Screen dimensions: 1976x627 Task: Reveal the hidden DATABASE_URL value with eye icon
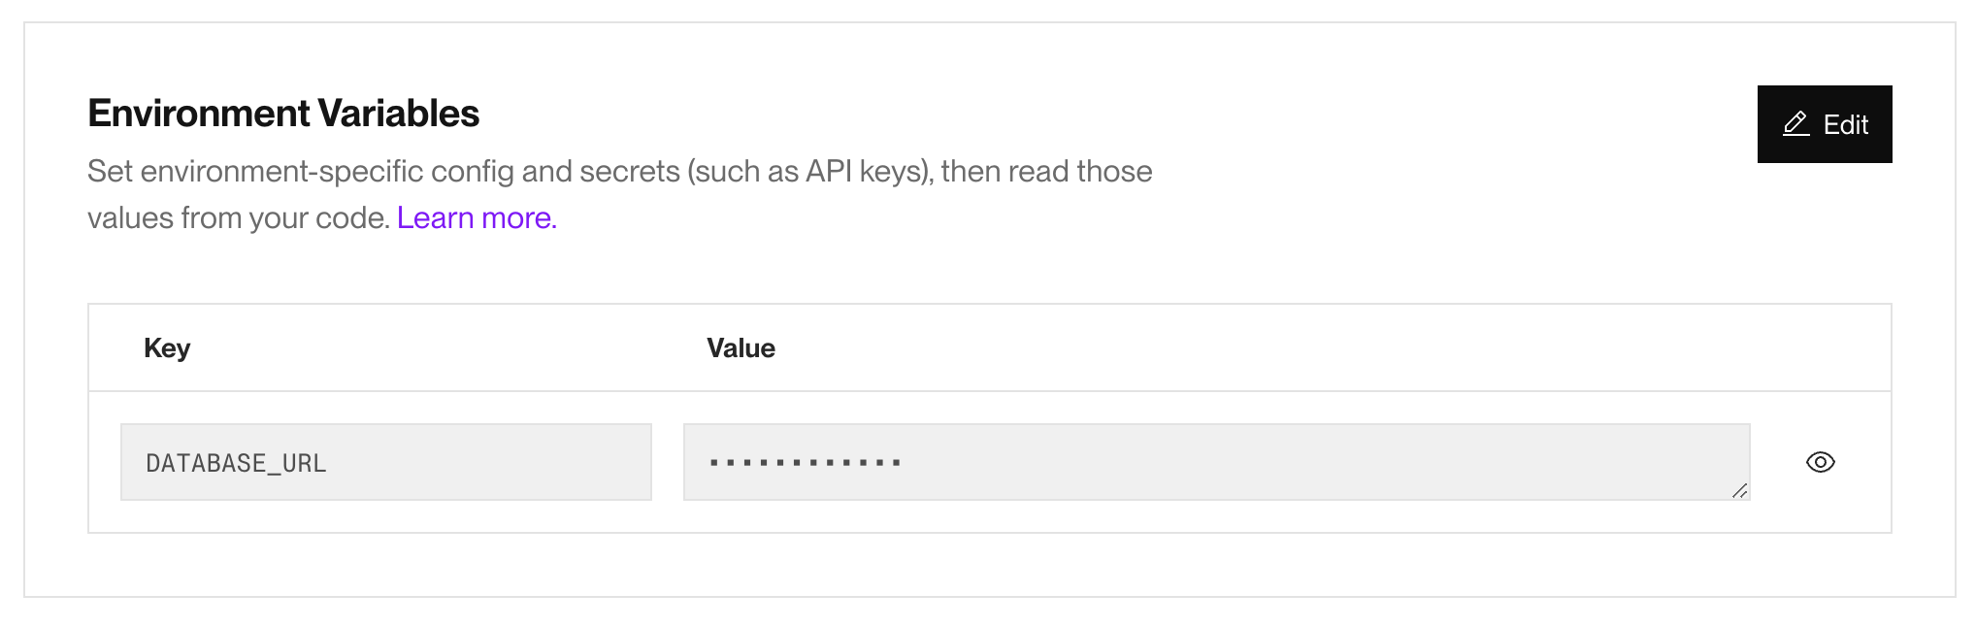1820,462
